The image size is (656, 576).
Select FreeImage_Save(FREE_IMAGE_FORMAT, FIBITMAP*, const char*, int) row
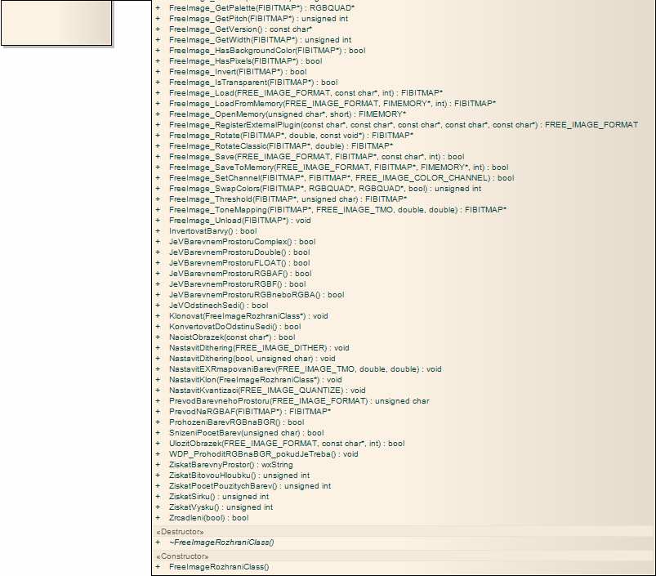coord(317,157)
